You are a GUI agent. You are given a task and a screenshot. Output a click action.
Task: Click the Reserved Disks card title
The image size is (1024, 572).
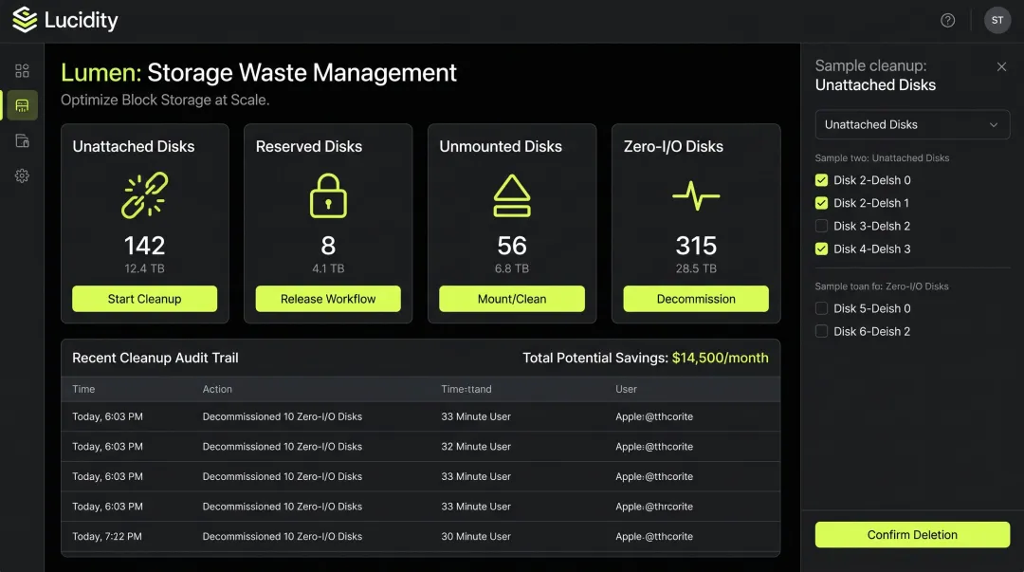tap(309, 146)
